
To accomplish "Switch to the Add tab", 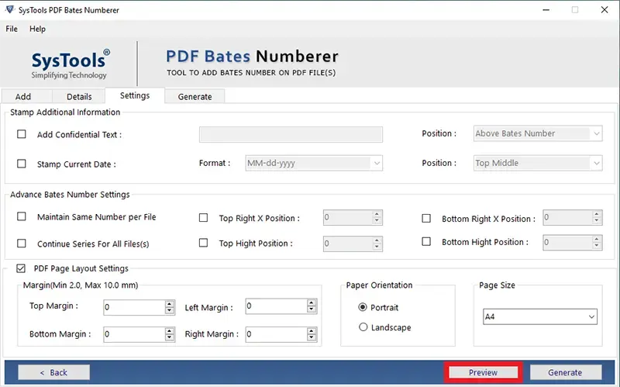I will pos(27,96).
